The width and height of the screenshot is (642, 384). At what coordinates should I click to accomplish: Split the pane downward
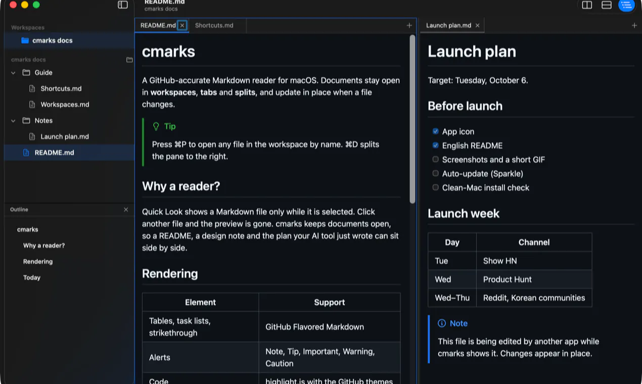point(607,5)
